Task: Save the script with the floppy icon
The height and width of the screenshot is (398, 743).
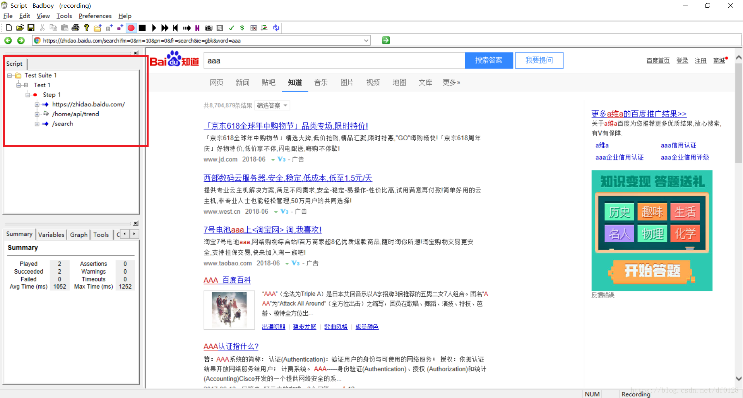Action: tap(31, 28)
